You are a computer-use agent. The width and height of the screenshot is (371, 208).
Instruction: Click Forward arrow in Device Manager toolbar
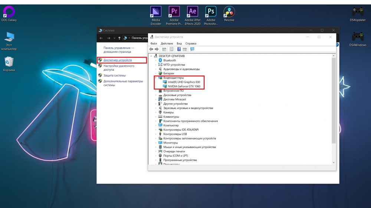pyautogui.click(x=157, y=49)
